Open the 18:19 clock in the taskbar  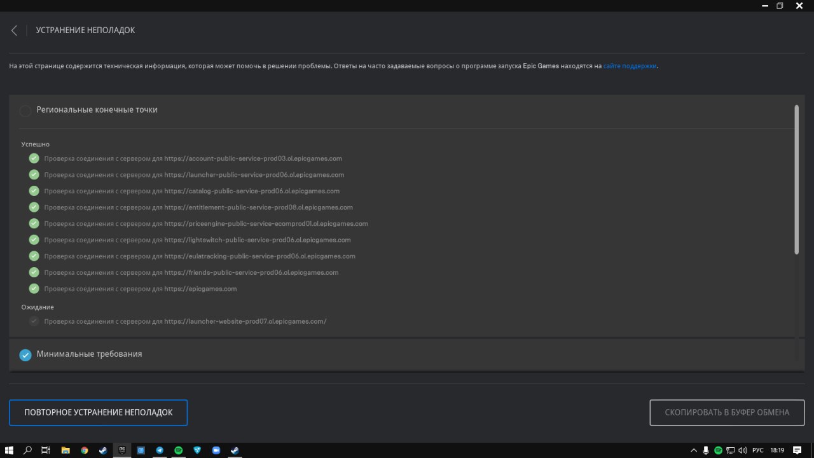coord(777,450)
